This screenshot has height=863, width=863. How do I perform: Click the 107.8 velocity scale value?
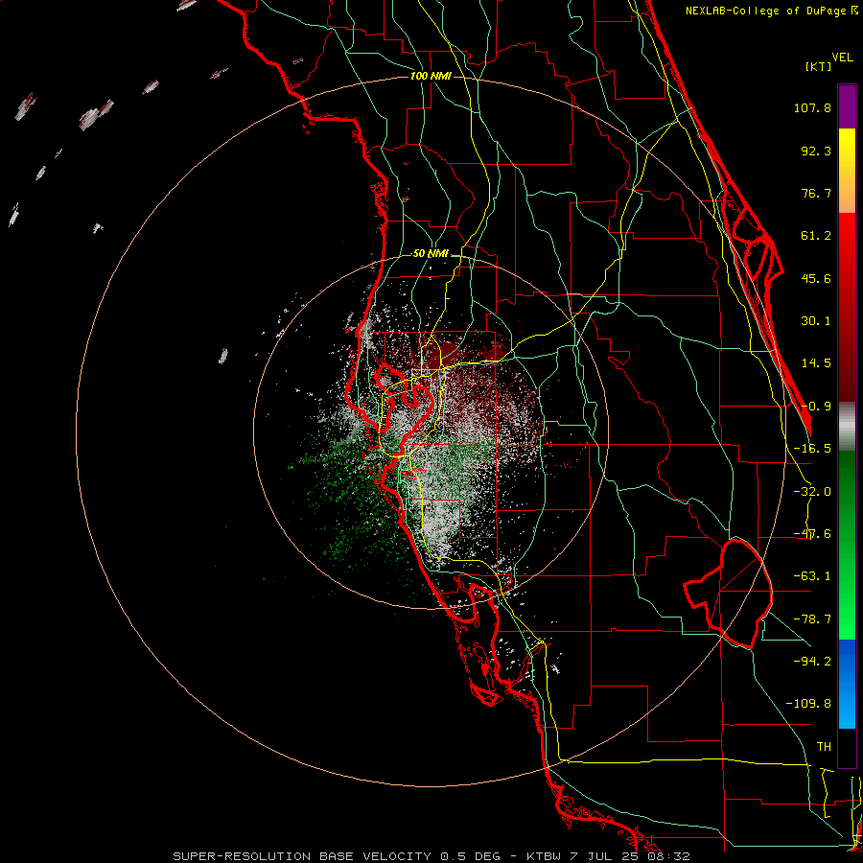pyautogui.click(x=812, y=107)
